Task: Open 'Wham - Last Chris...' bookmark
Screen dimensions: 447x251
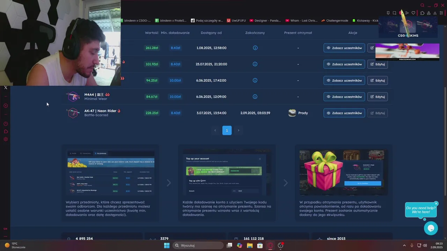Action: click(301, 21)
